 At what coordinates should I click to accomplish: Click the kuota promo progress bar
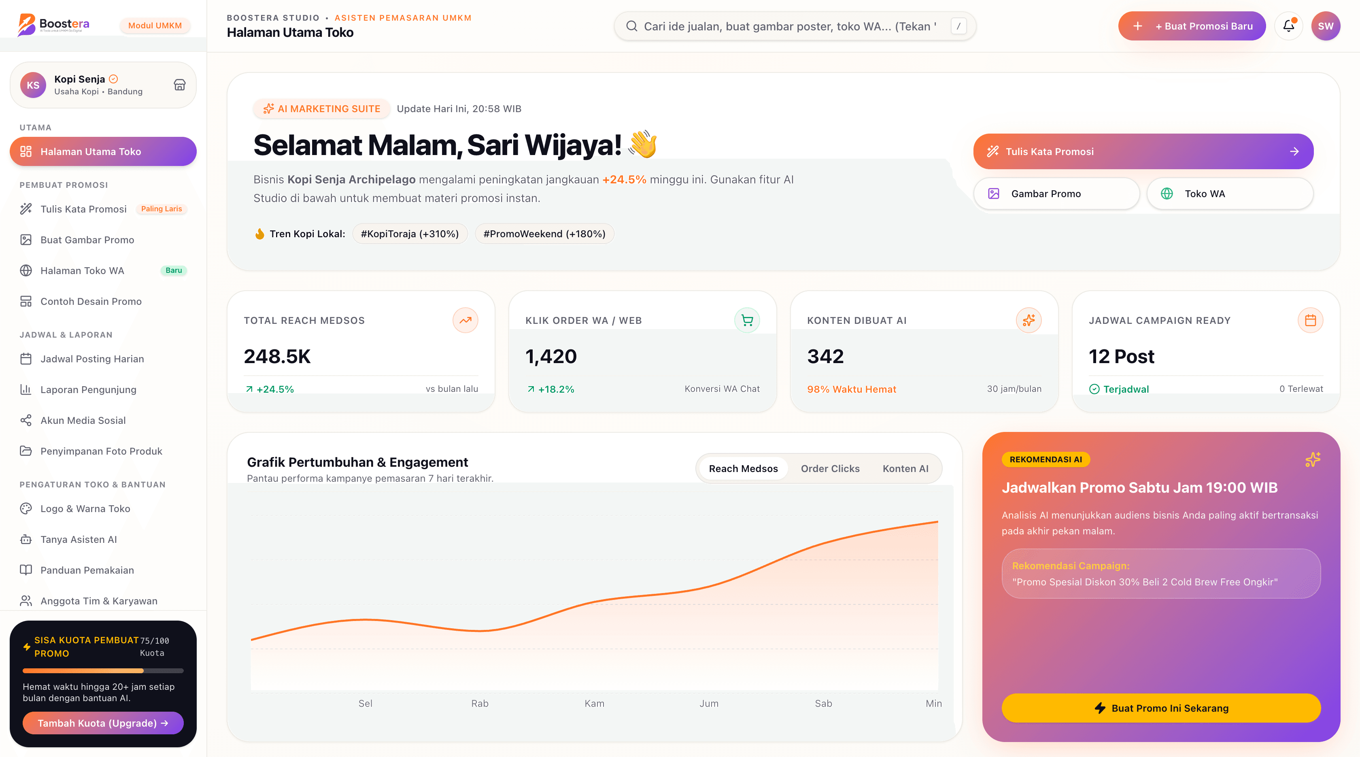point(103,671)
